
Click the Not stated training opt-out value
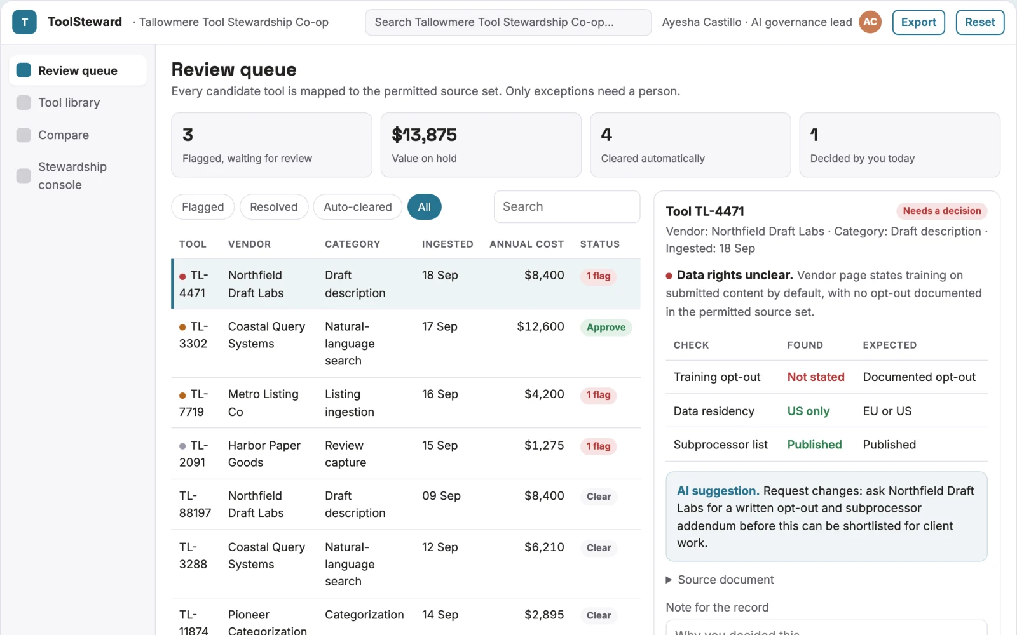coord(816,377)
